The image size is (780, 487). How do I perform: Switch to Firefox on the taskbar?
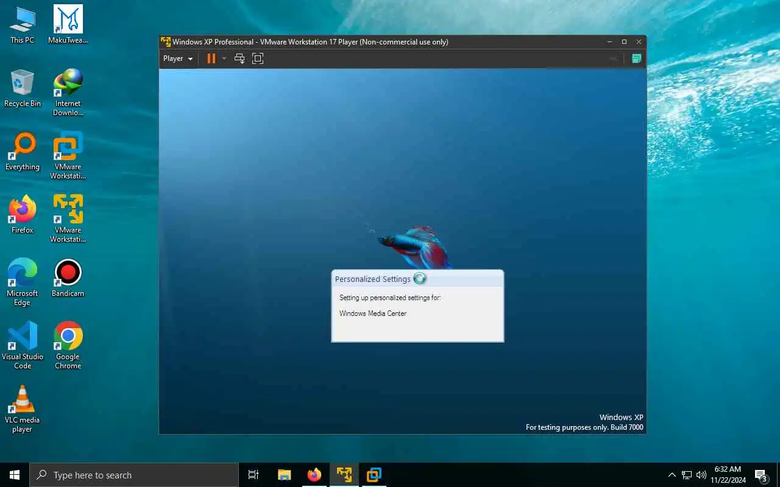314,475
